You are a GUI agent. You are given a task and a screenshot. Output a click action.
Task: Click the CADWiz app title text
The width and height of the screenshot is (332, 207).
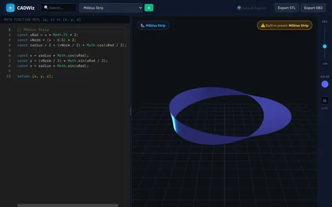[x=25, y=8]
